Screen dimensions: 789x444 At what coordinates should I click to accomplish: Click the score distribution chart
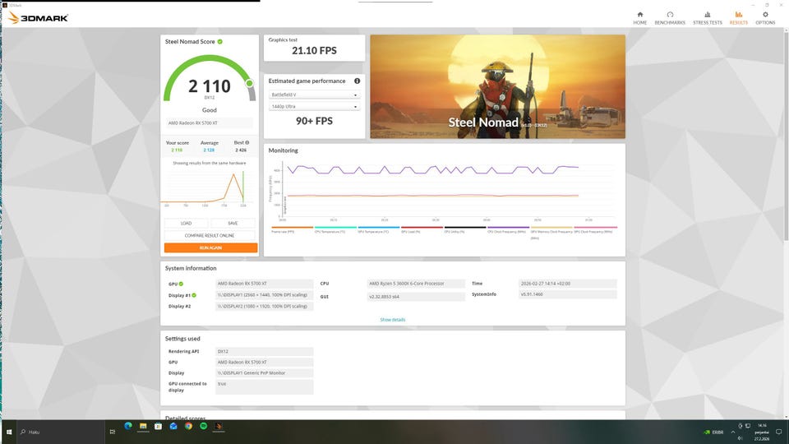(x=210, y=187)
